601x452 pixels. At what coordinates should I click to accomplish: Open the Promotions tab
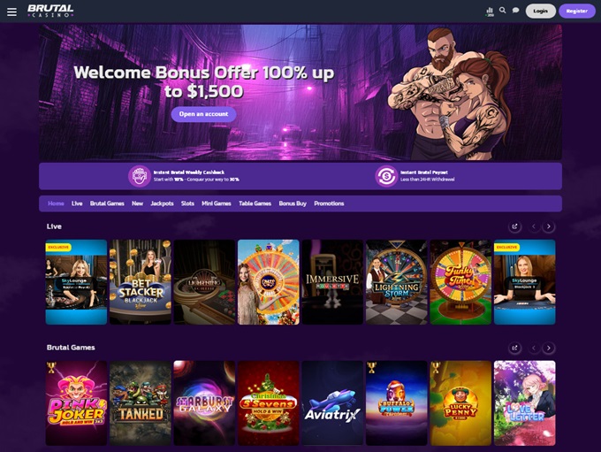click(x=329, y=203)
